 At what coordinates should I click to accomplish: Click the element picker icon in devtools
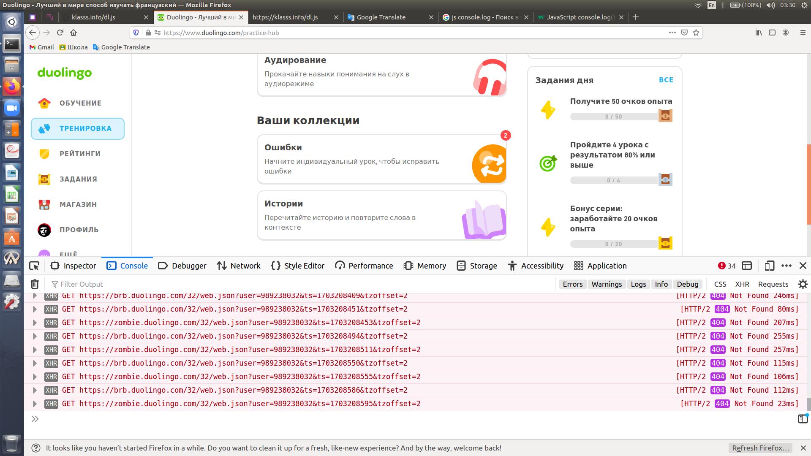(34, 266)
